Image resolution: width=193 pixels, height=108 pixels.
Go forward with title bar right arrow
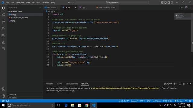pos(73,3)
